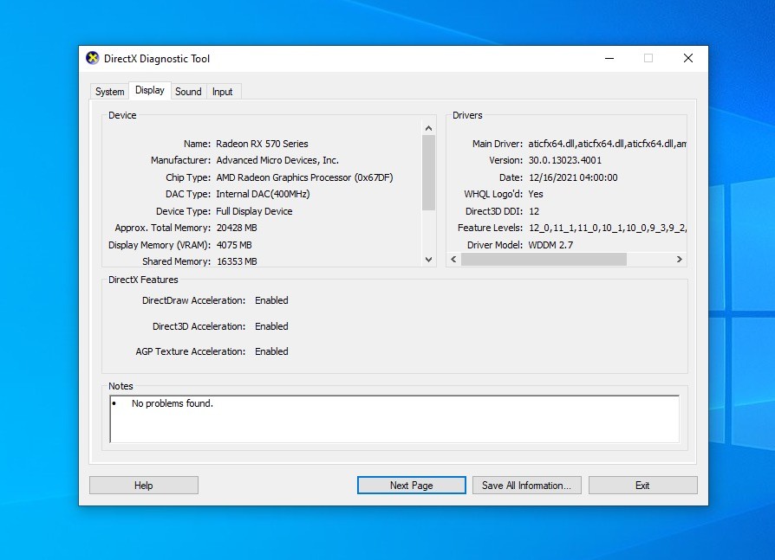Click the Drivers panel horizontal scrollbar thumb
The image size is (775, 560).
click(543, 259)
